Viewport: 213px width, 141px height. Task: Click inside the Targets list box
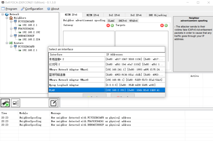(142, 39)
